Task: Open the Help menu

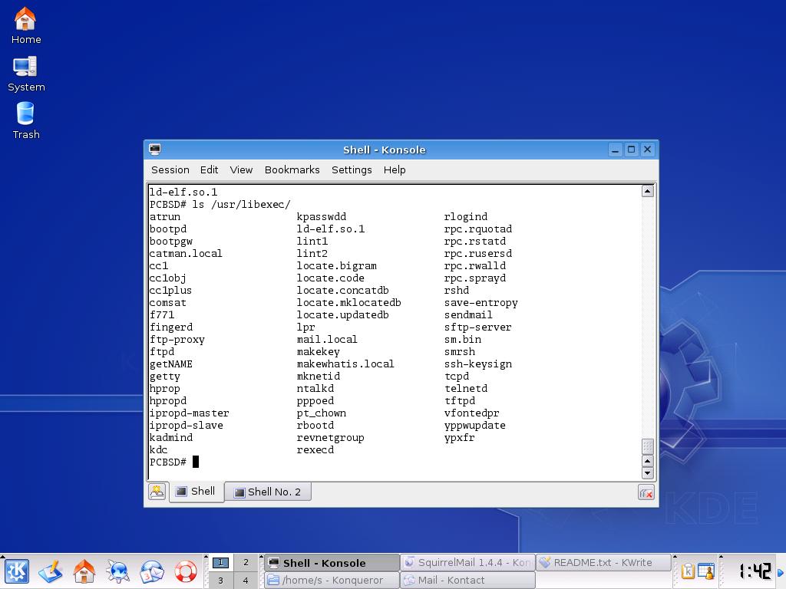Action: [x=395, y=169]
